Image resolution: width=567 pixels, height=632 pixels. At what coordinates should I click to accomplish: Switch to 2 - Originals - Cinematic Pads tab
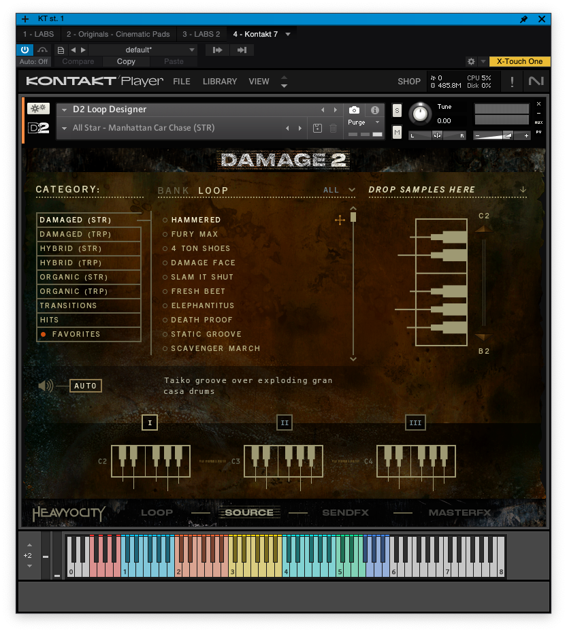(118, 34)
